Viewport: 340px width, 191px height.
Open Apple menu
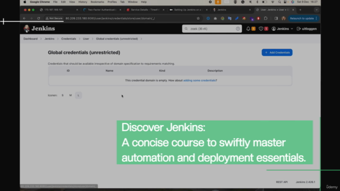pyautogui.click(x=25, y=2)
